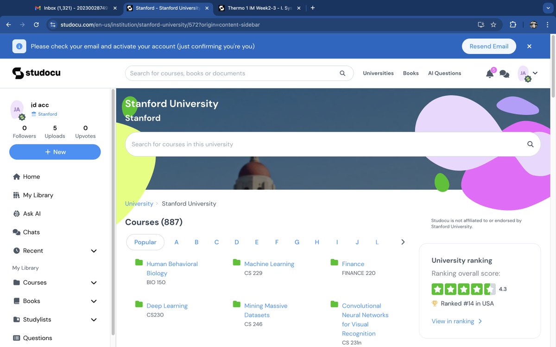556x347 pixels.
Task: Click the Books icon in sidebar library
Action: pyautogui.click(x=17, y=301)
